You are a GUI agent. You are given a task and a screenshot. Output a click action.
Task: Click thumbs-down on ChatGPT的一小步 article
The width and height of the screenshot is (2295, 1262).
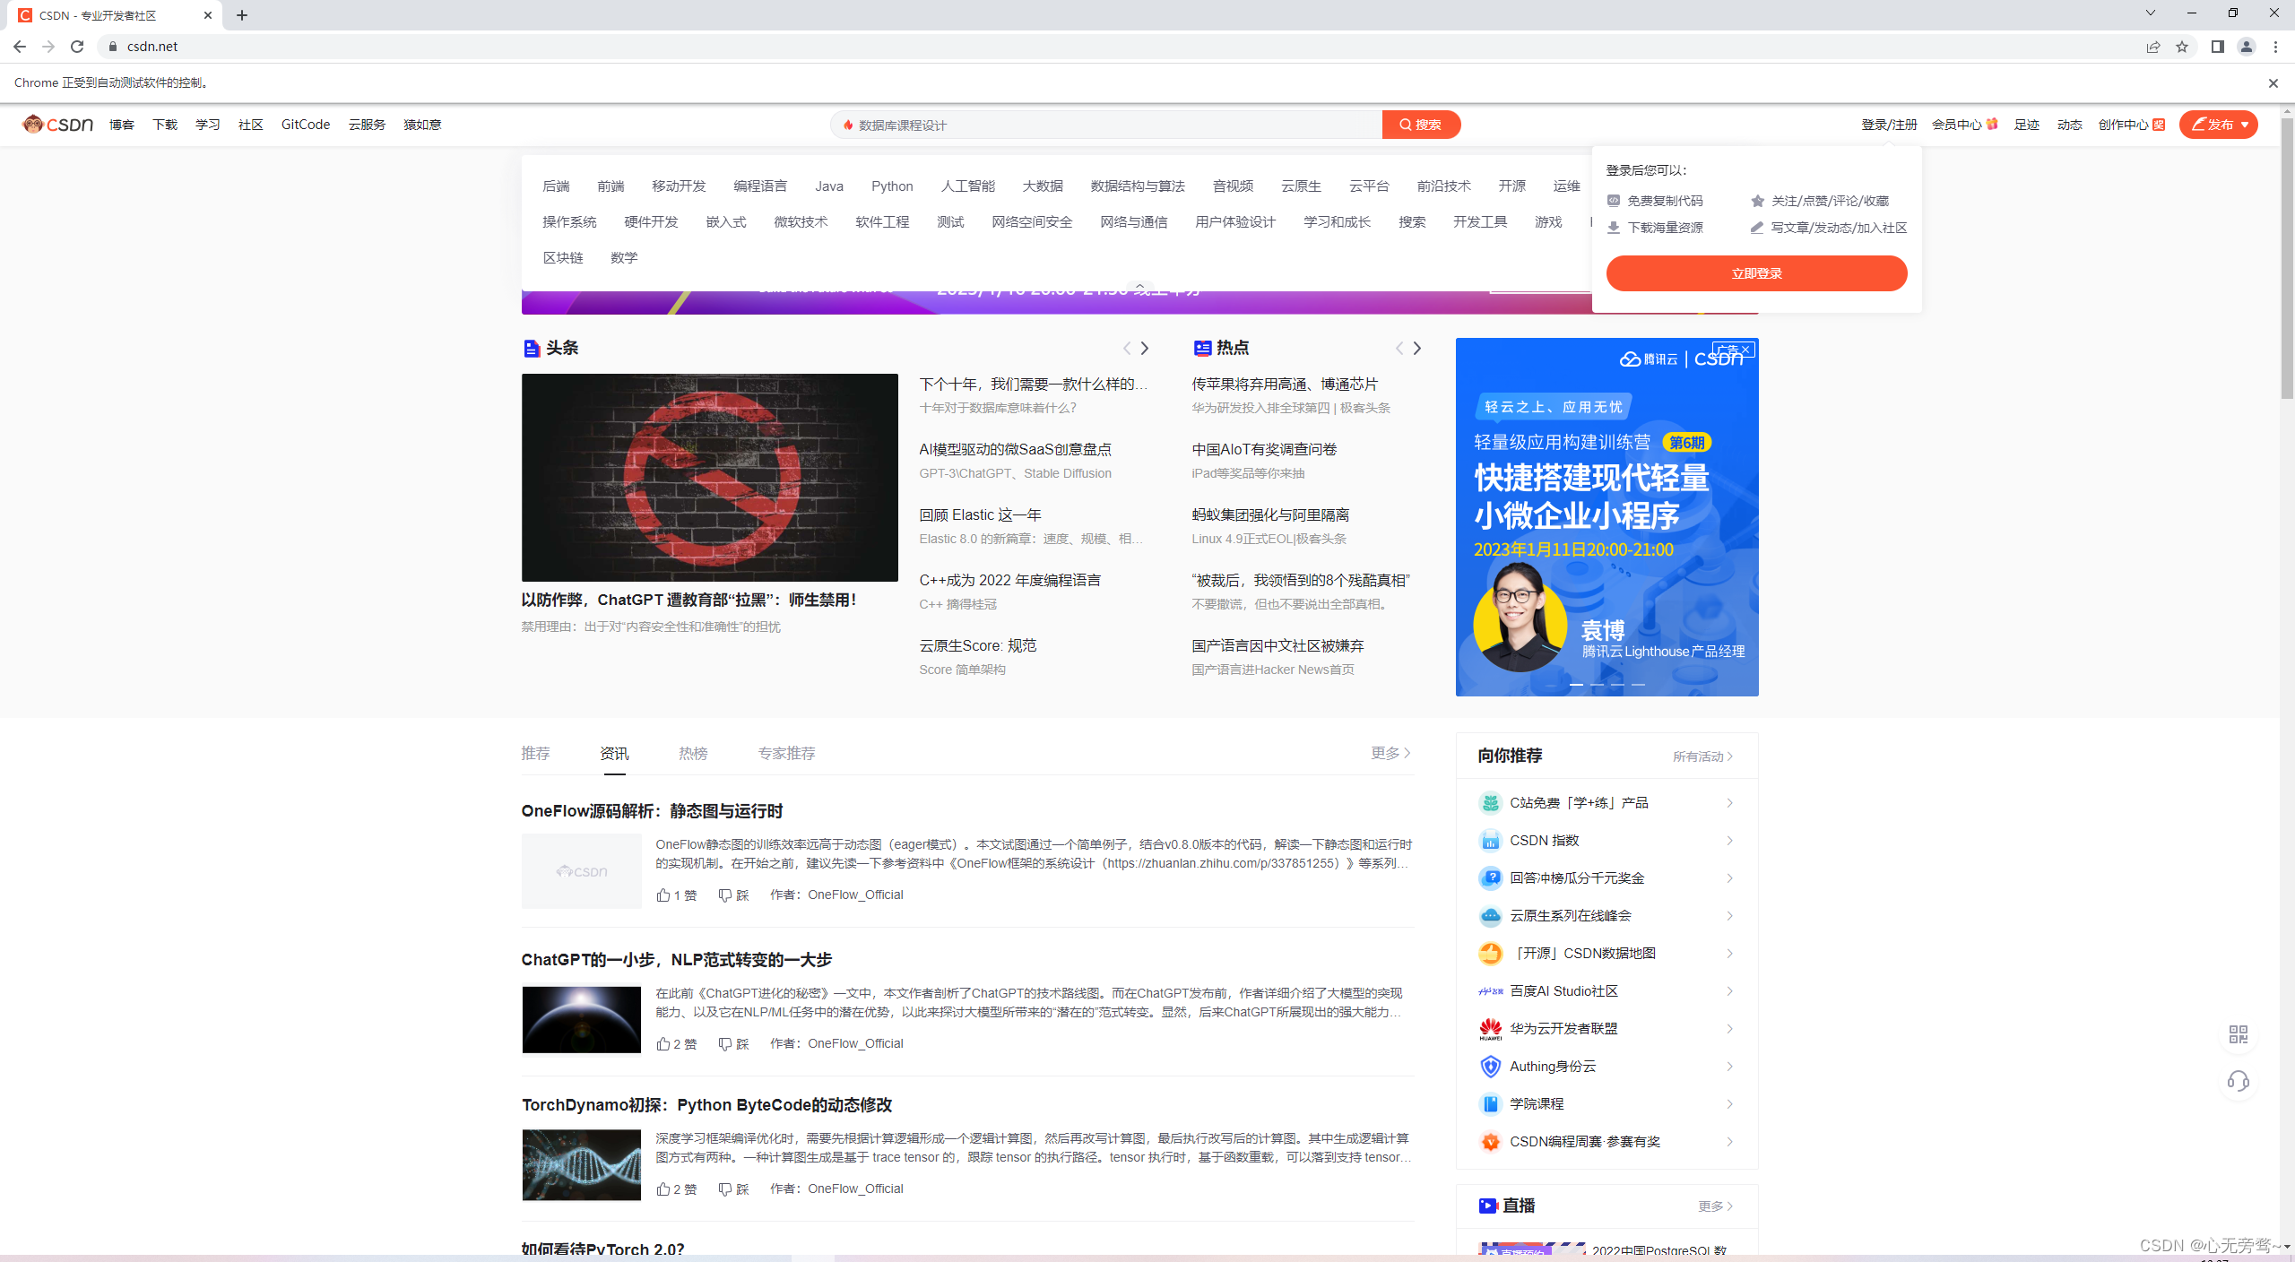tap(725, 1044)
